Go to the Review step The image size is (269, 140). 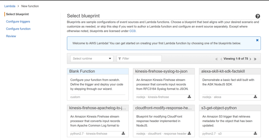[x=11, y=36]
